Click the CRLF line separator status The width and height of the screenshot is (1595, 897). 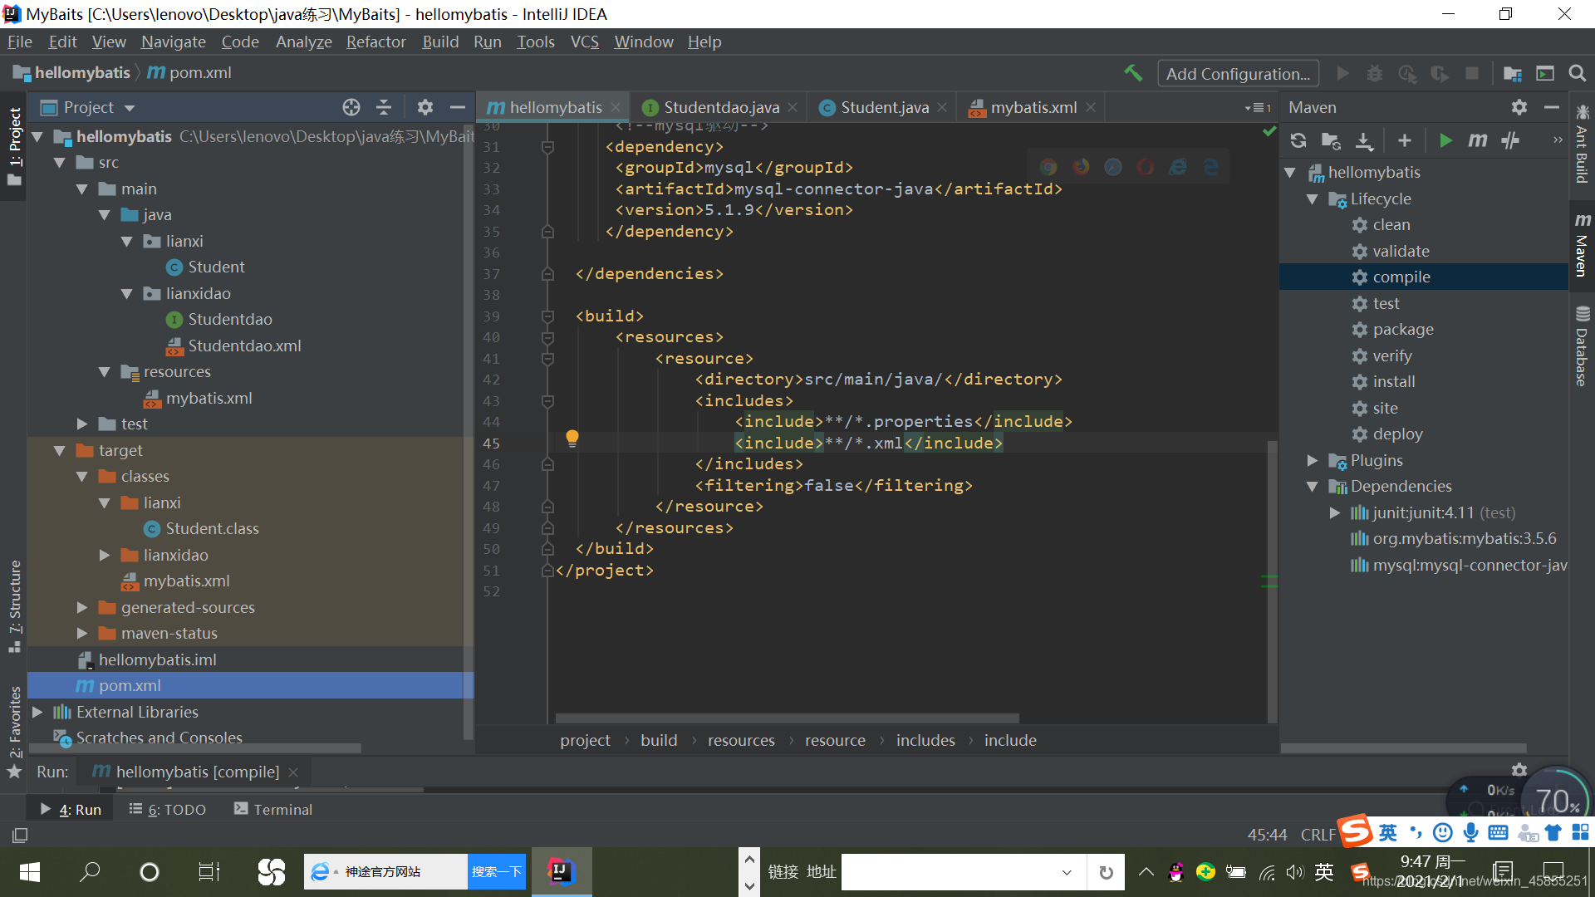coord(1318,835)
